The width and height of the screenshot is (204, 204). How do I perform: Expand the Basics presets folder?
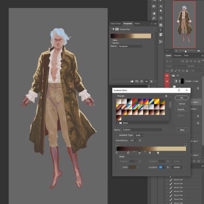[118, 123]
